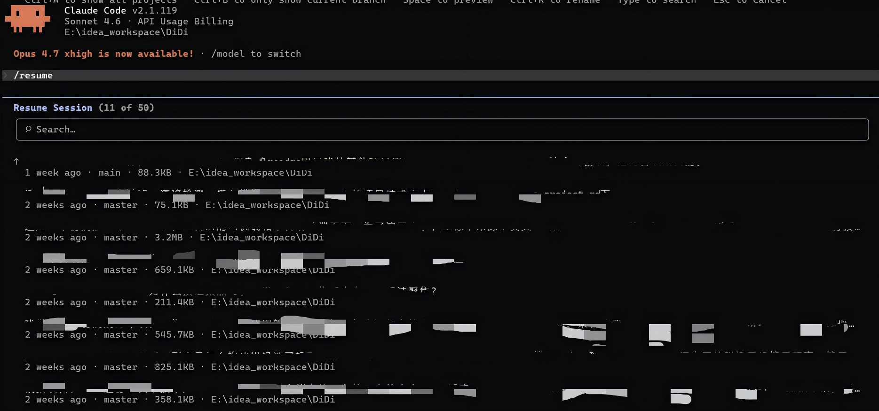Click the magnifier icon in the search box
This screenshot has width=879, height=411.
pyautogui.click(x=28, y=129)
